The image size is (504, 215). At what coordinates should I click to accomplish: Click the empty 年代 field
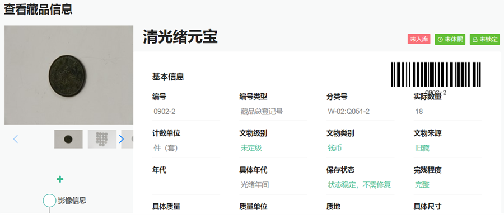186,185
